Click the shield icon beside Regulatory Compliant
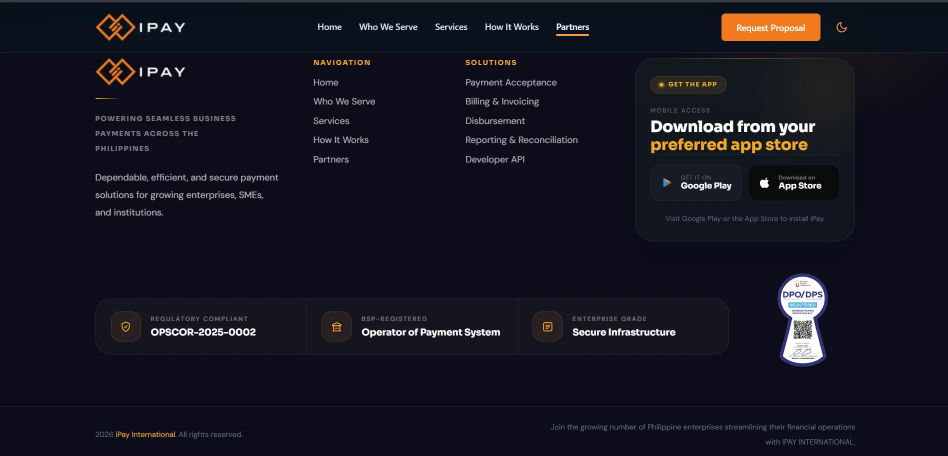Viewport: 948px width, 456px height. (x=126, y=326)
